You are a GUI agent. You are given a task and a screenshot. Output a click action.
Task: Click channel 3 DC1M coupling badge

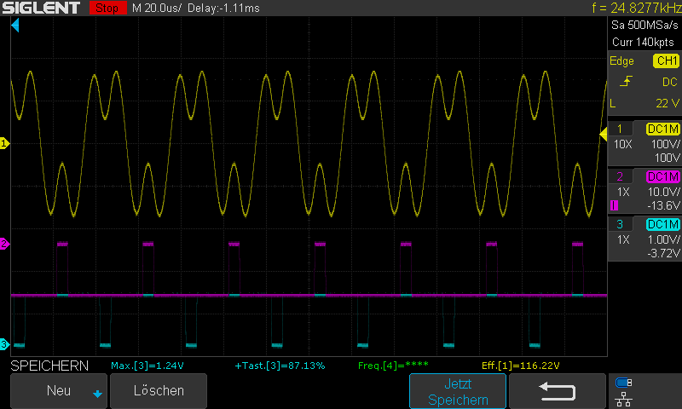tap(663, 225)
